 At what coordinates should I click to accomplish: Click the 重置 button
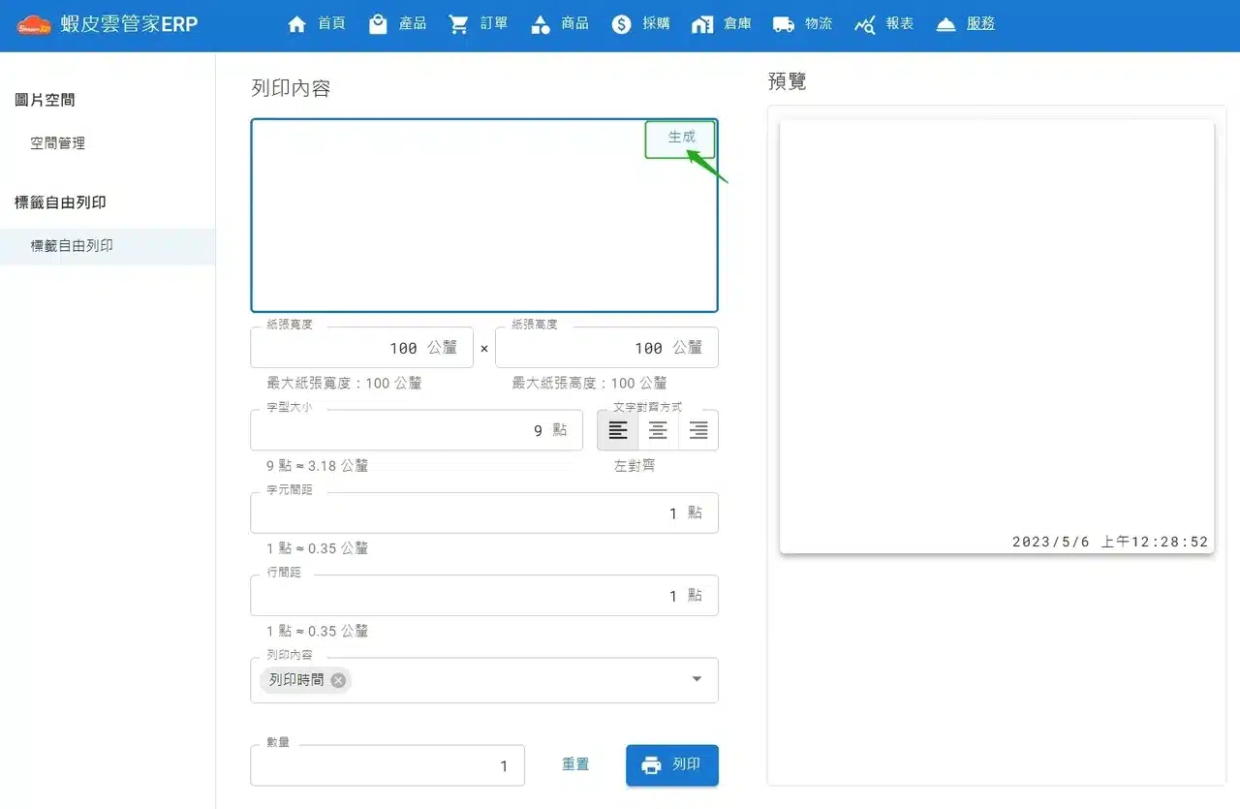tap(575, 764)
